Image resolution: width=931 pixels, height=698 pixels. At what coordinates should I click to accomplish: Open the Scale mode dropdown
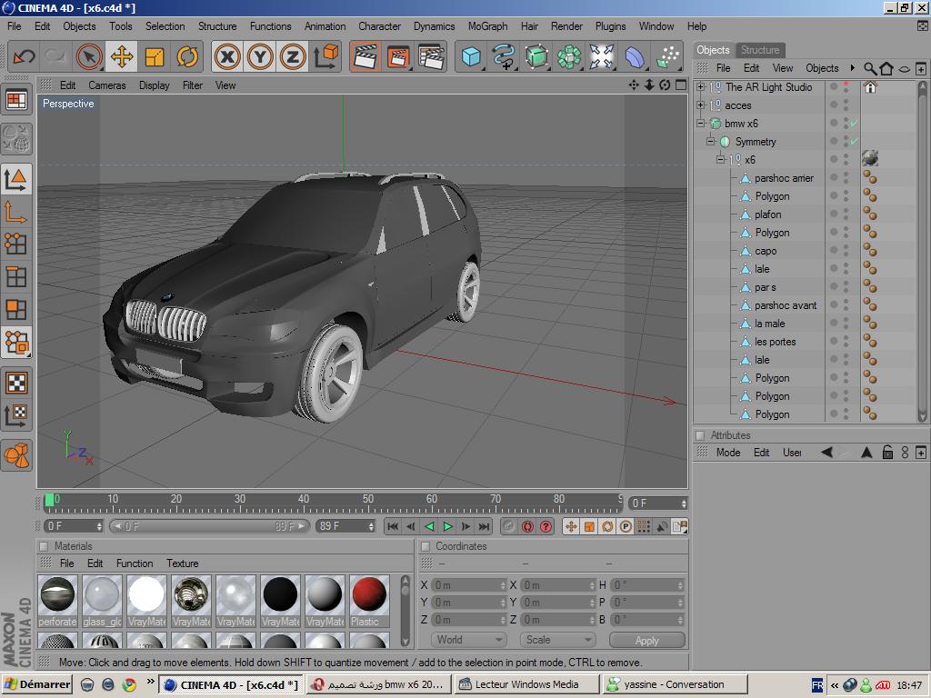pyautogui.click(x=557, y=640)
